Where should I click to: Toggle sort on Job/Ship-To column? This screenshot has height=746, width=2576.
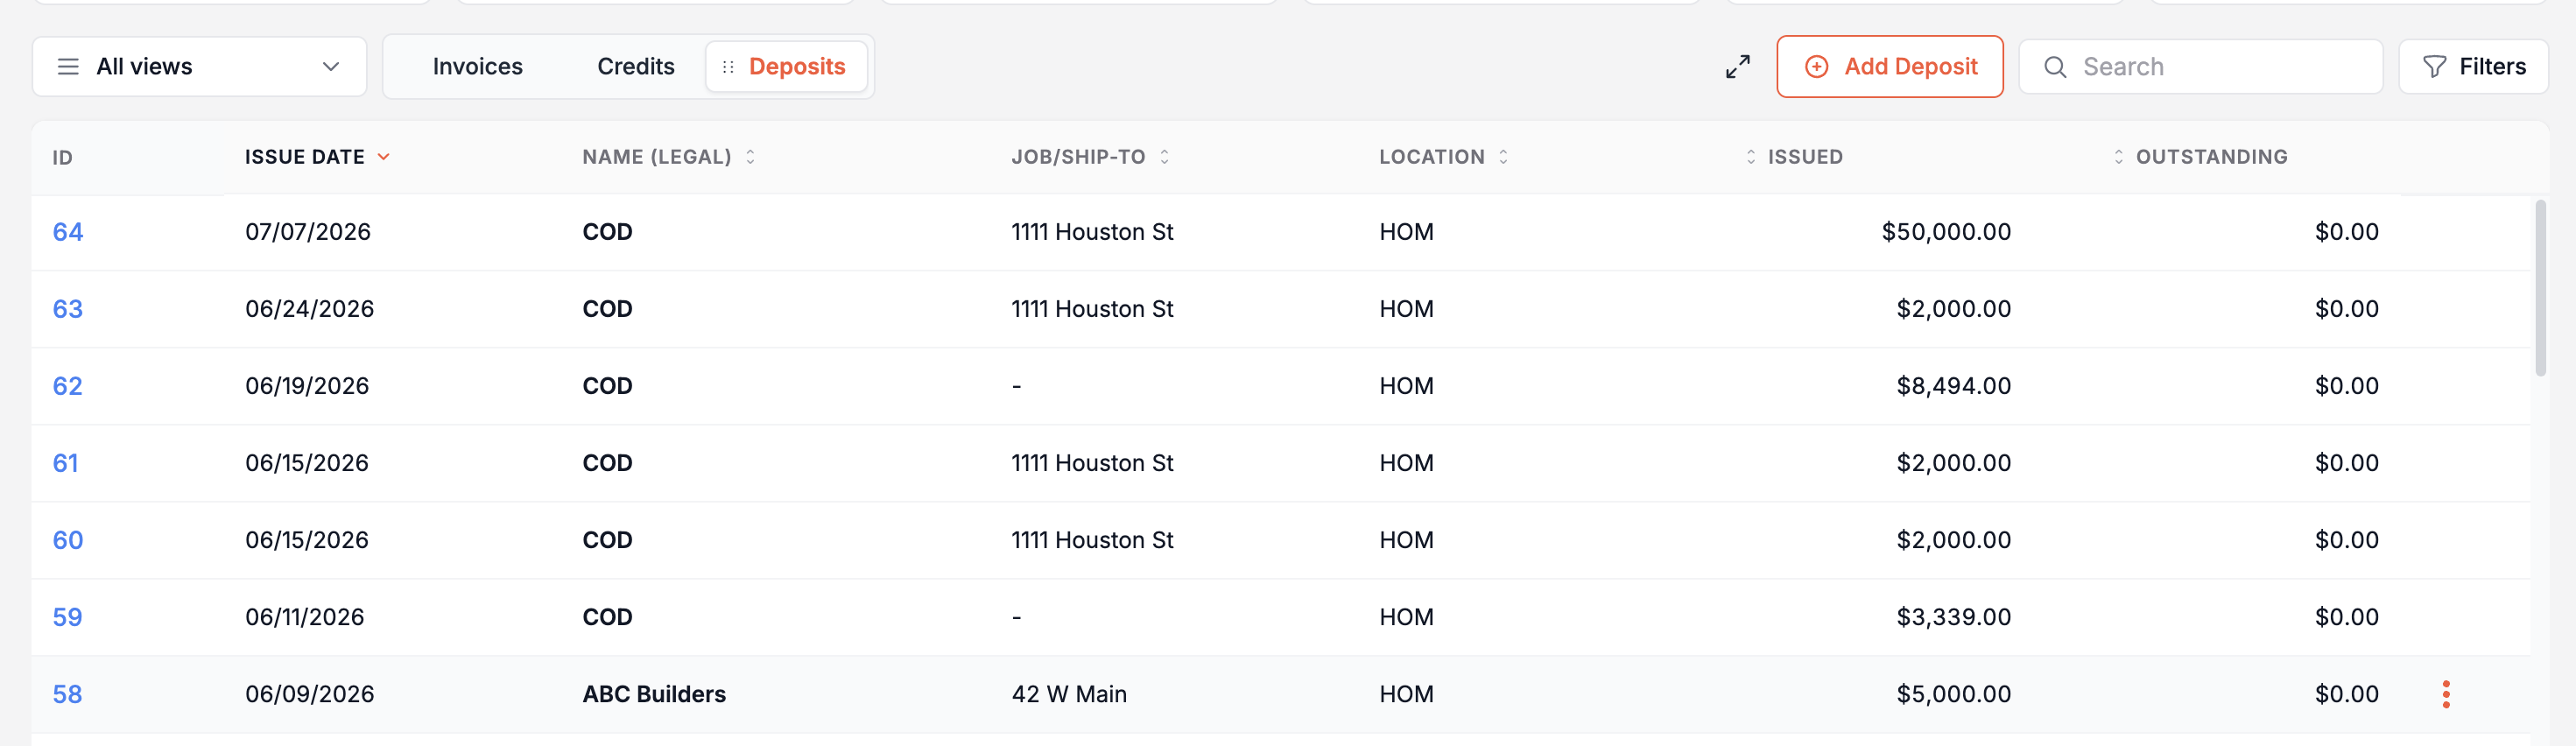[x=1164, y=157]
